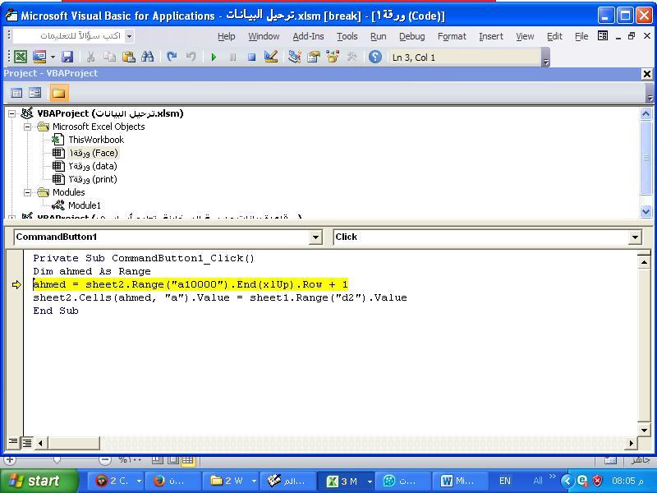Viewport: 657px width, 493px height.
Task: Toggle Folders view in Project panel
Action: [x=58, y=93]
